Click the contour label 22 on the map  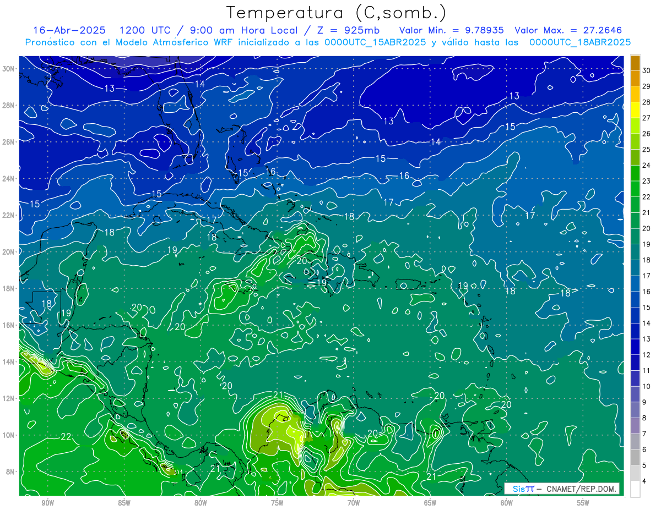[66, 437]
